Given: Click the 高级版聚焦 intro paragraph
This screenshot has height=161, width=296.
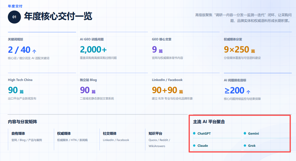Looking at the screenshot, I should (x=243, y=18).
